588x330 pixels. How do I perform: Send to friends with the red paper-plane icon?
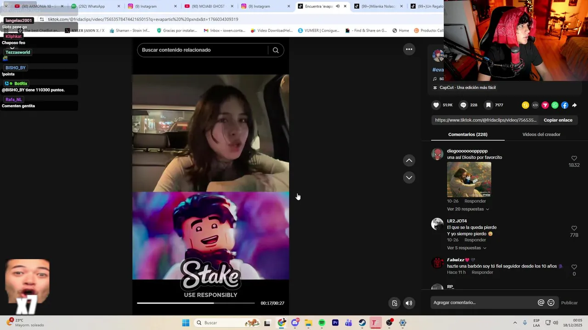(545, 105)
